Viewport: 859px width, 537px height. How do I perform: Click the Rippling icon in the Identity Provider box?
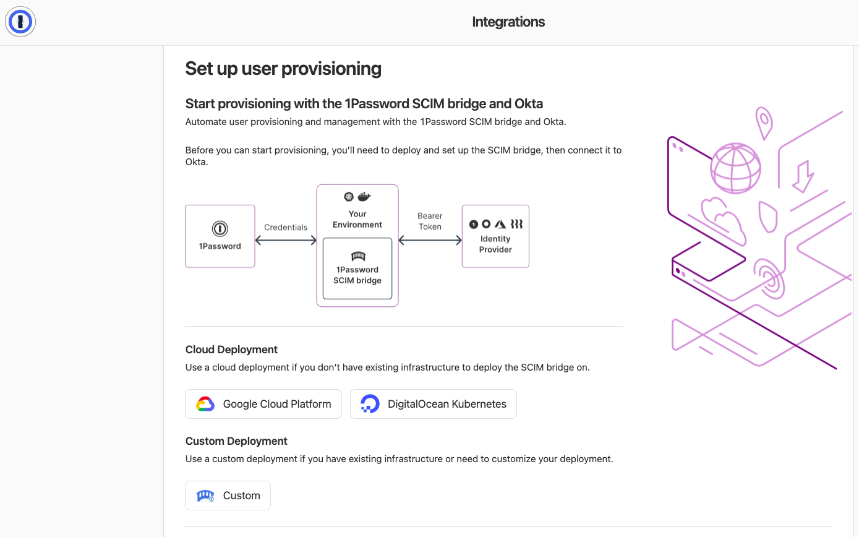point(516,224)
